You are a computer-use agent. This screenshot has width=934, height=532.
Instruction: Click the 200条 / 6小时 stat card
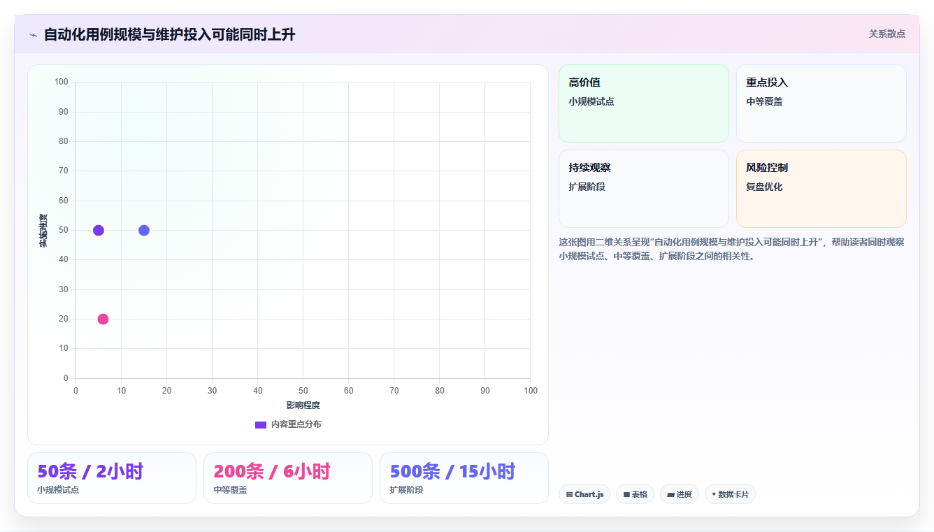tap(288, 478)
